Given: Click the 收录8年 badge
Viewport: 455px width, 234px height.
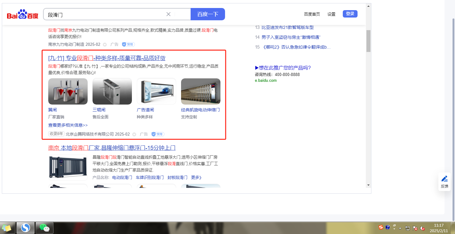Looking at the screenshot, I should [56, 134].
